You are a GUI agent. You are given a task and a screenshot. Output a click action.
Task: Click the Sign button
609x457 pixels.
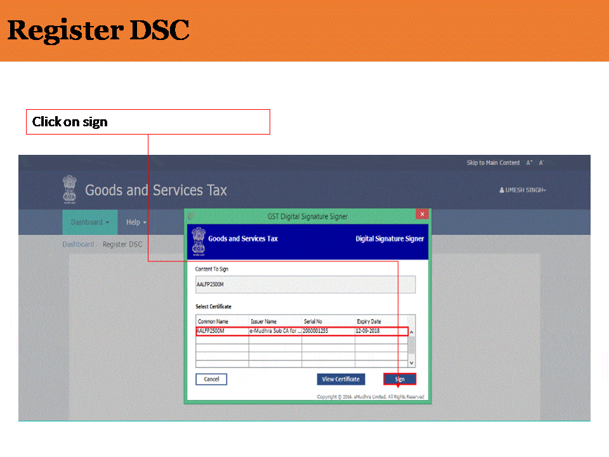[400, 379]
